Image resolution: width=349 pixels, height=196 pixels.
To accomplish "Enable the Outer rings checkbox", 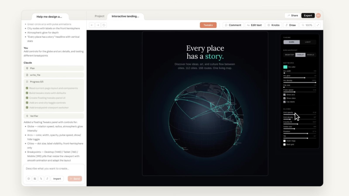I will pyautogui.click(x=285, y=141).
